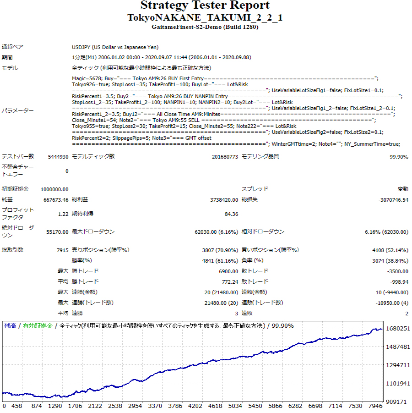The width and height of the screenshot is (412, 413).
Task: Click max consecutive loss -10950.00 (4)
Action: click(x=392, y=303)
